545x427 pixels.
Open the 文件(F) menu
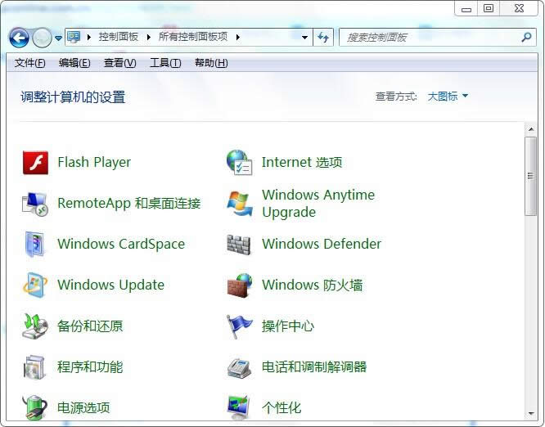coord(30,63)
